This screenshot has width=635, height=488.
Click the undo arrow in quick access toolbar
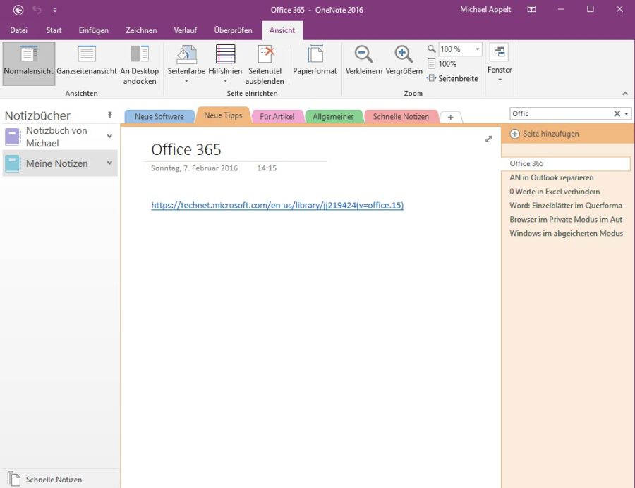pos(37,10)
